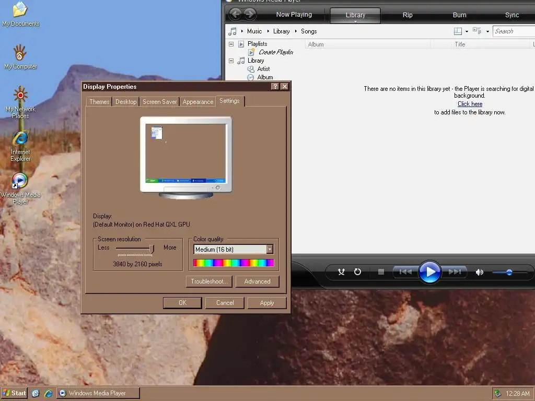Click the Media Player back arrow
The width and height of the screenshot is (535, 401).
click(x=236, y=14)
